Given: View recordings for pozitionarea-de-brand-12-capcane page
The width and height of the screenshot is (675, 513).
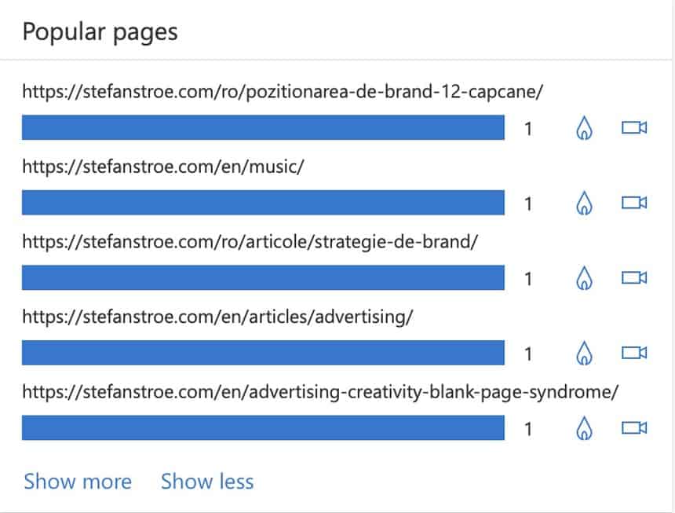Looking at the screenshot, I should point(634,127).
